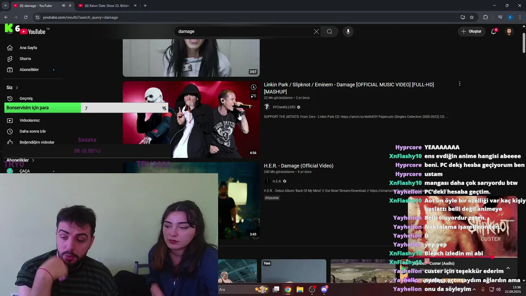Open the 3:07 video thumbnail
Image resolution: width=526 pixels, height=296 pixels.
tap(191, 58)
